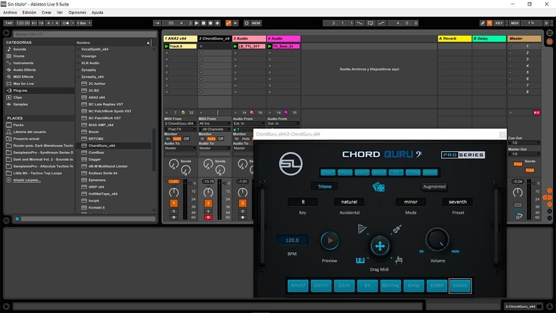The height and width of the screenshot is (313, 556).
Task: Click the Arrangement Record button
Action: pos(210,23)
